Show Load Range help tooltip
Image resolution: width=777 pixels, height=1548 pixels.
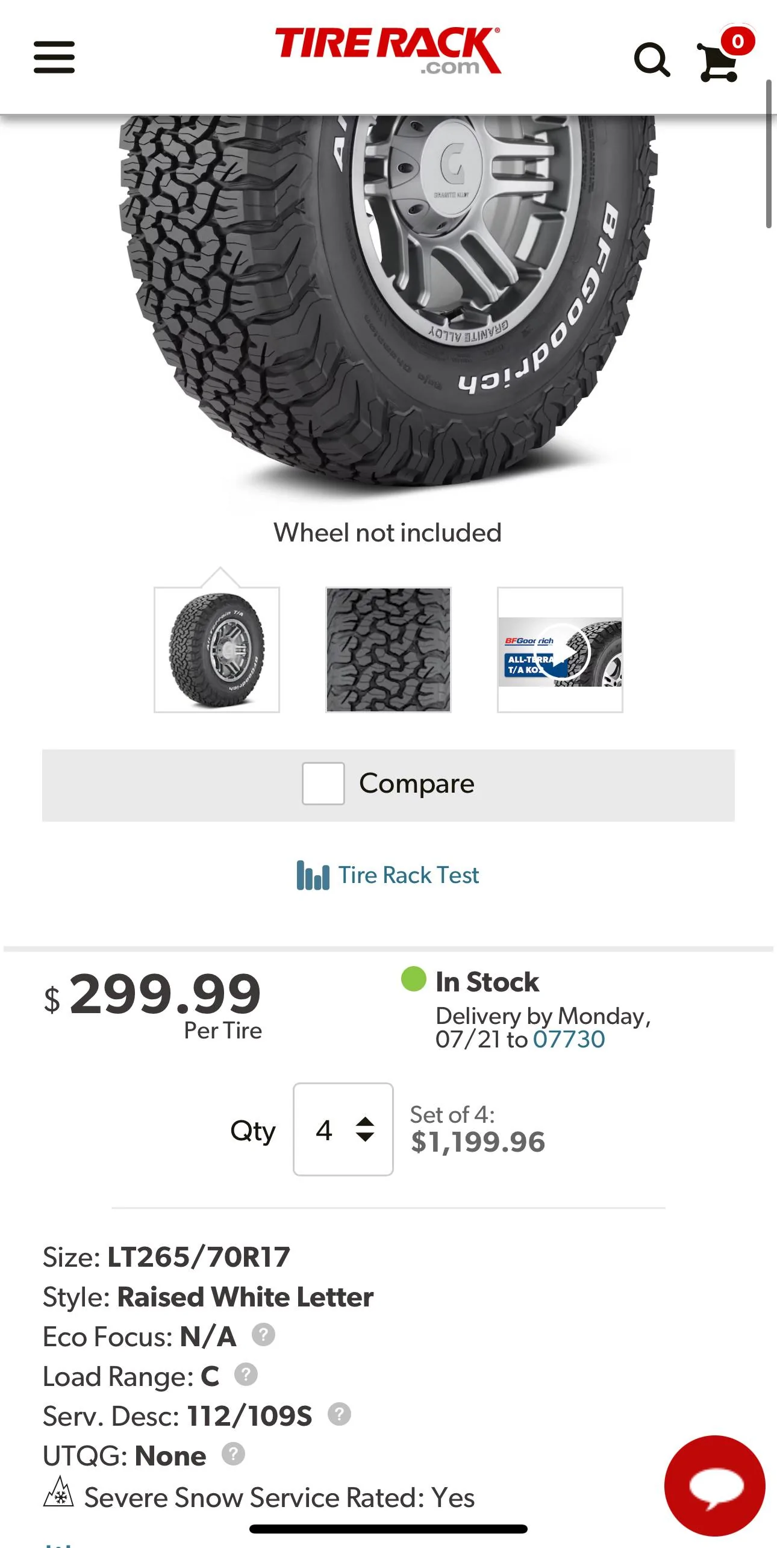tap(246, 1375)
